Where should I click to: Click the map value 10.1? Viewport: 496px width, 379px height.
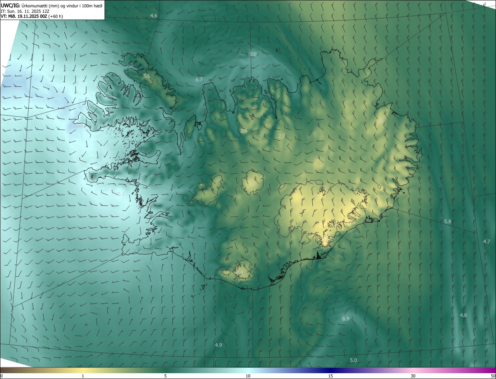[x=120, y=194]
